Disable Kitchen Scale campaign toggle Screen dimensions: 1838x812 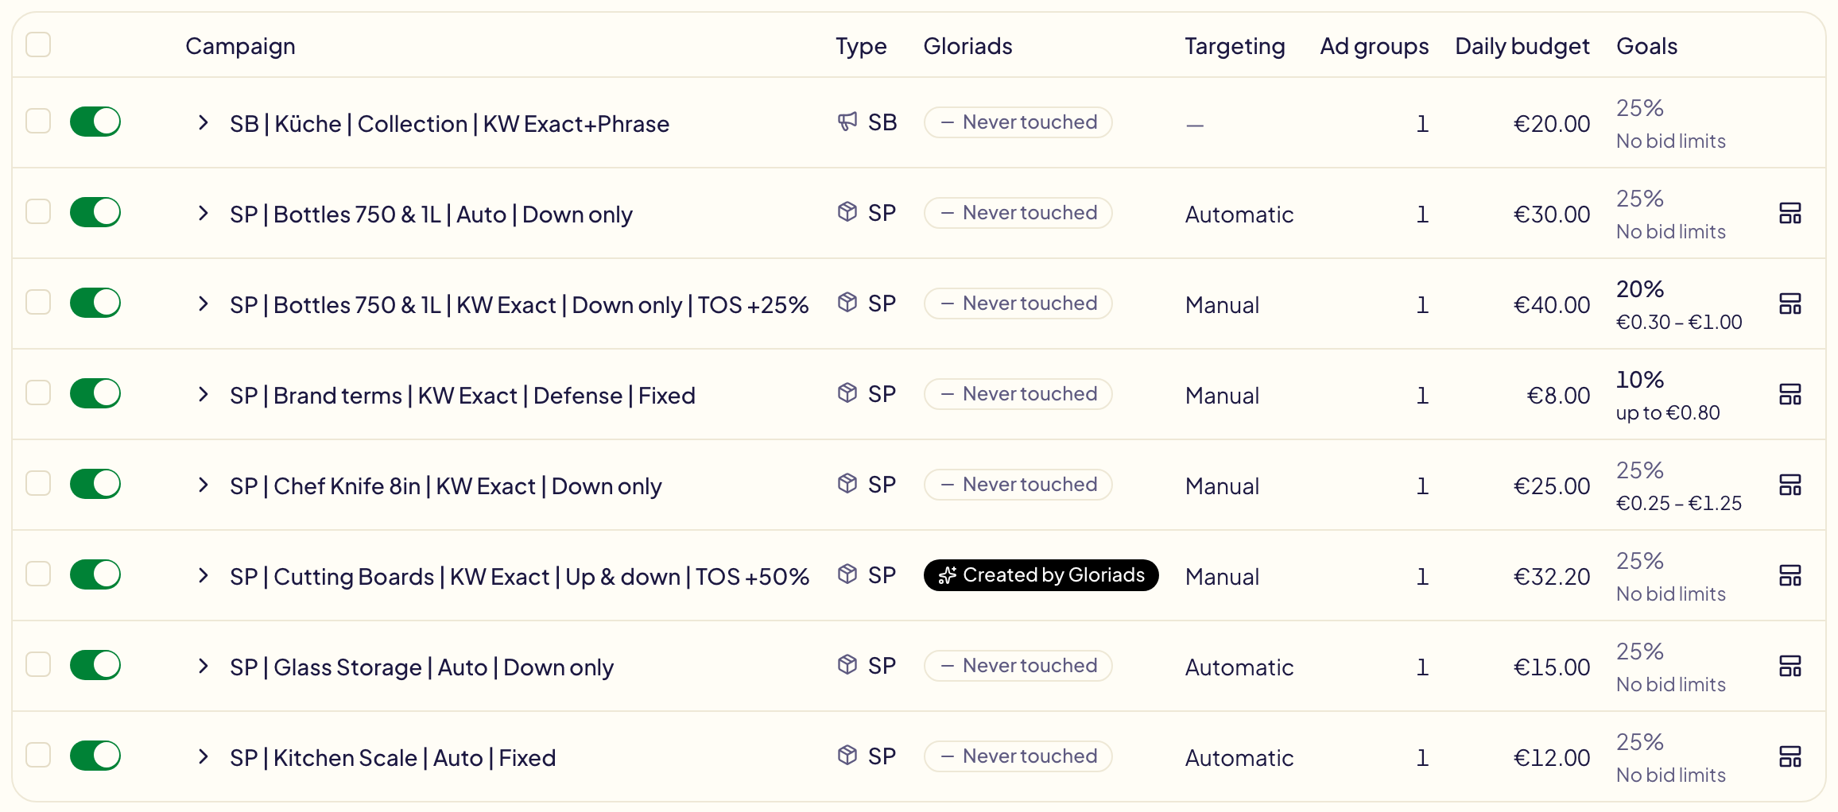click(95, 756)
